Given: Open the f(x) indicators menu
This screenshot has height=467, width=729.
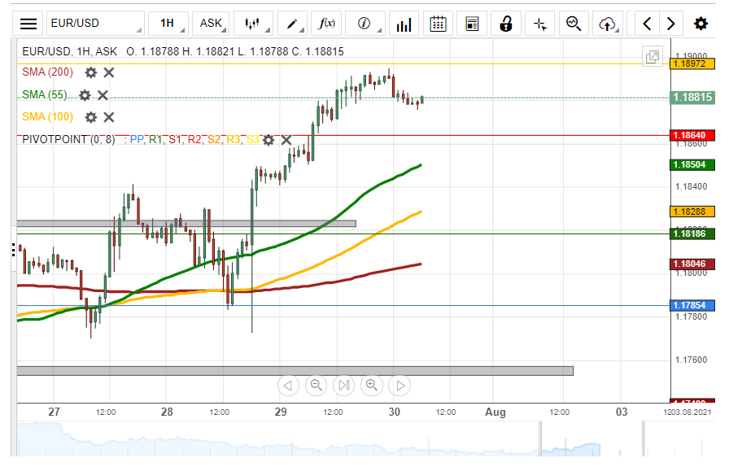Looking at the screenshot, I should click(326, 24).
